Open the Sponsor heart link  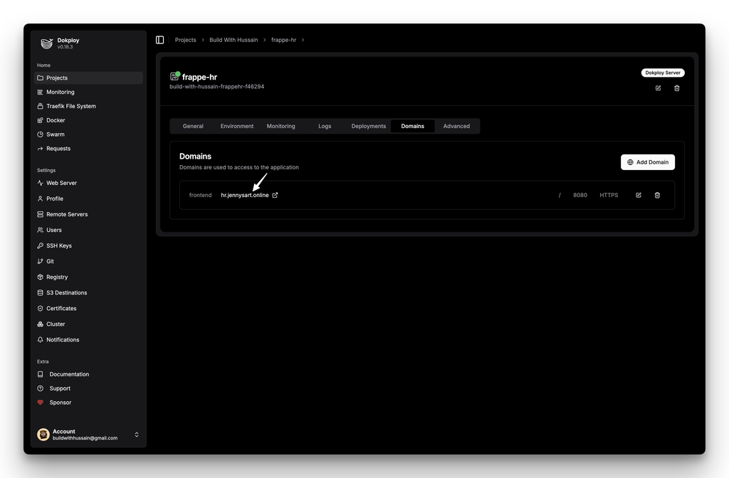click(x=60, y=403)
